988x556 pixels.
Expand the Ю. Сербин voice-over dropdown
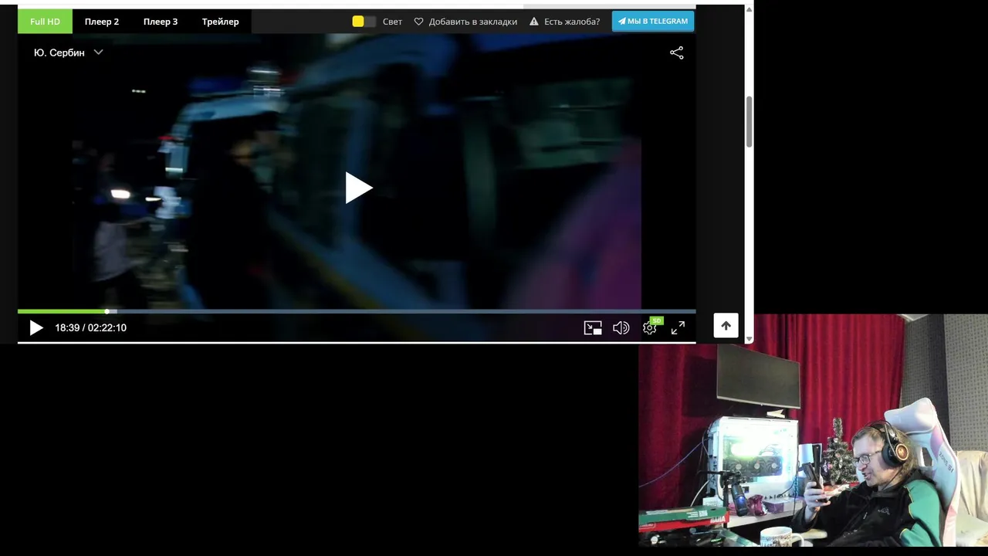[68, 53]
